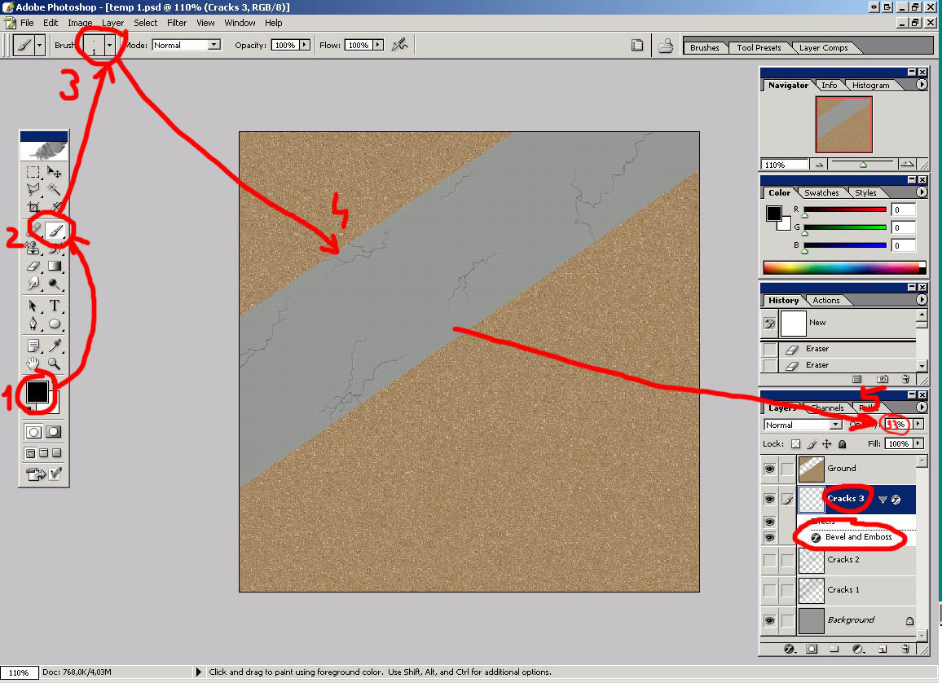Click the Airbrush icon in options bar
The image size is (942, 683).
pyautogui.click(x=399, y=45)
